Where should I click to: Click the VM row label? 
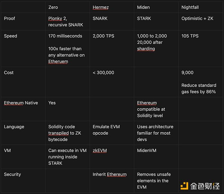tap(8, 151)
